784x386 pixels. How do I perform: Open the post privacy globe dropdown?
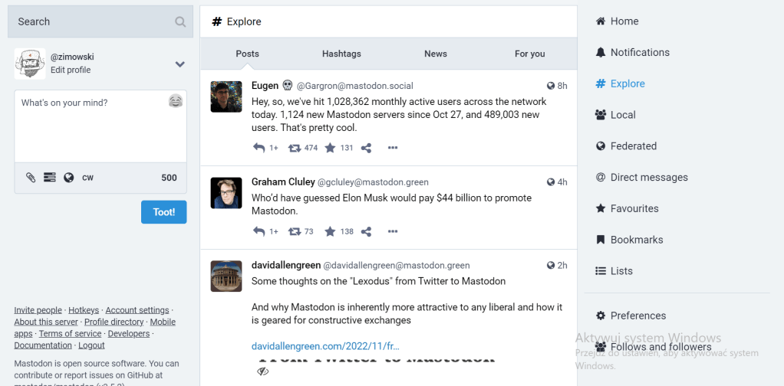(x=69, y=178)
